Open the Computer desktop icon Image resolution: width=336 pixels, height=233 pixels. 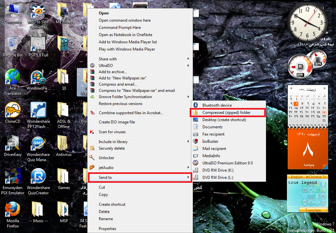[x=13, y=11]
